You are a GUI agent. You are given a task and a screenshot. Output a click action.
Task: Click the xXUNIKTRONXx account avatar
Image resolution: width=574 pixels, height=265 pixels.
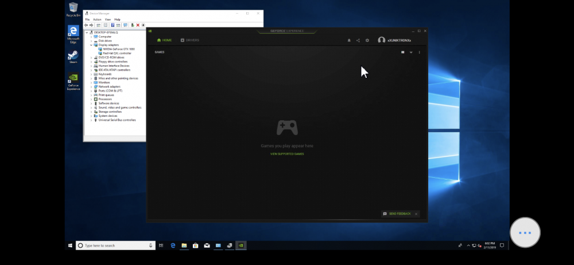pyautogui.click(x=382, y=40)
